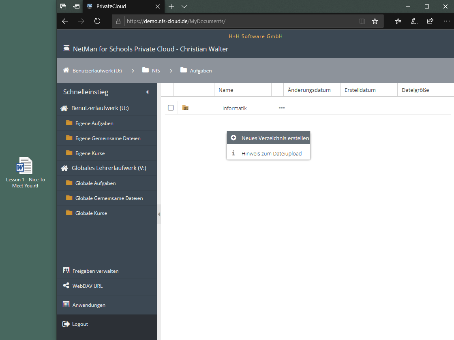454x340 pixels.
Task: Open the Lesson 1 - Nice To Meet You.rtf desktop file
Action: click(x=25, y=172)
